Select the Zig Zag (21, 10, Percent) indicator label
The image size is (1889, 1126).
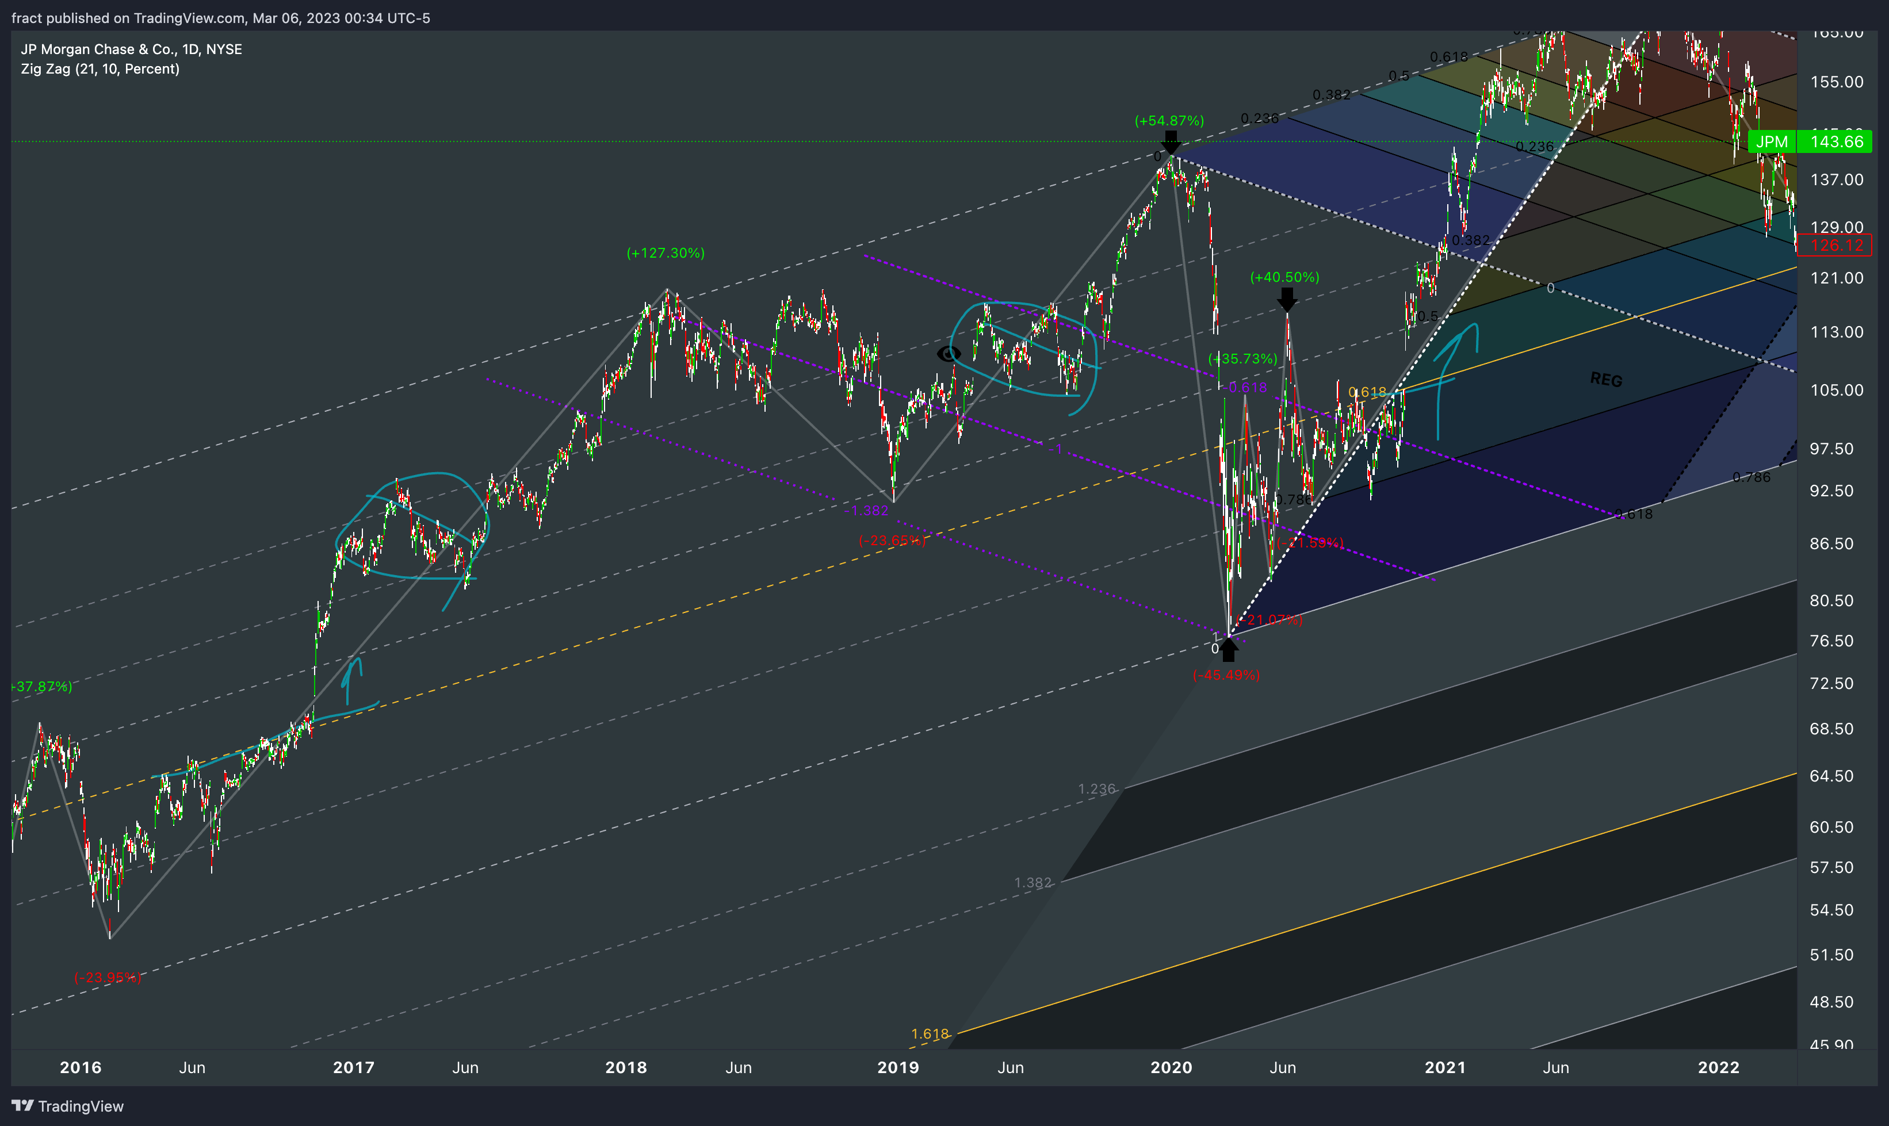coord(100,69)
